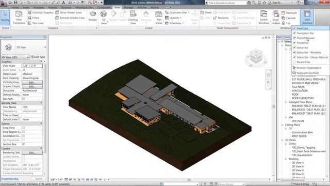Select the Modify tool
The height and width of the screenshot is (186, 330).
pos(5,17)
